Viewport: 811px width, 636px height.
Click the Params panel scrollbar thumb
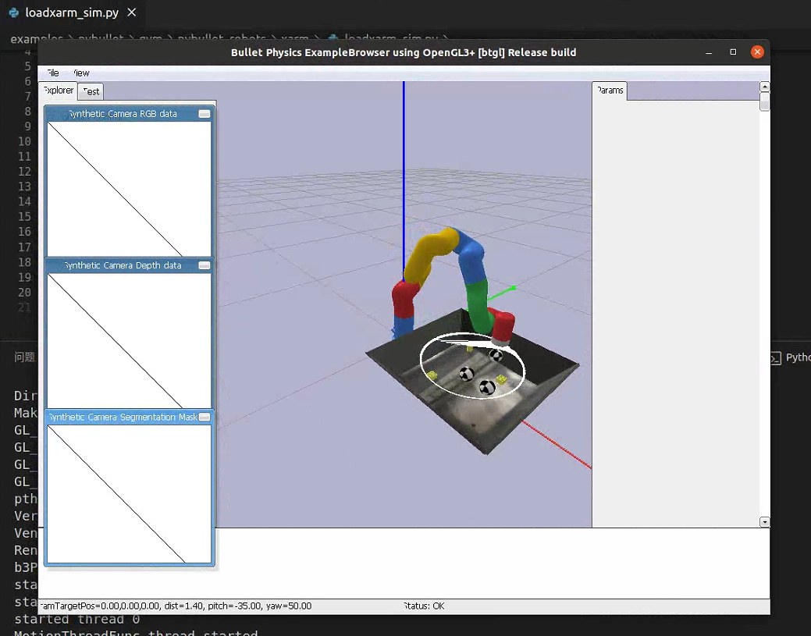pyautogui.click(x=764, y=101)
